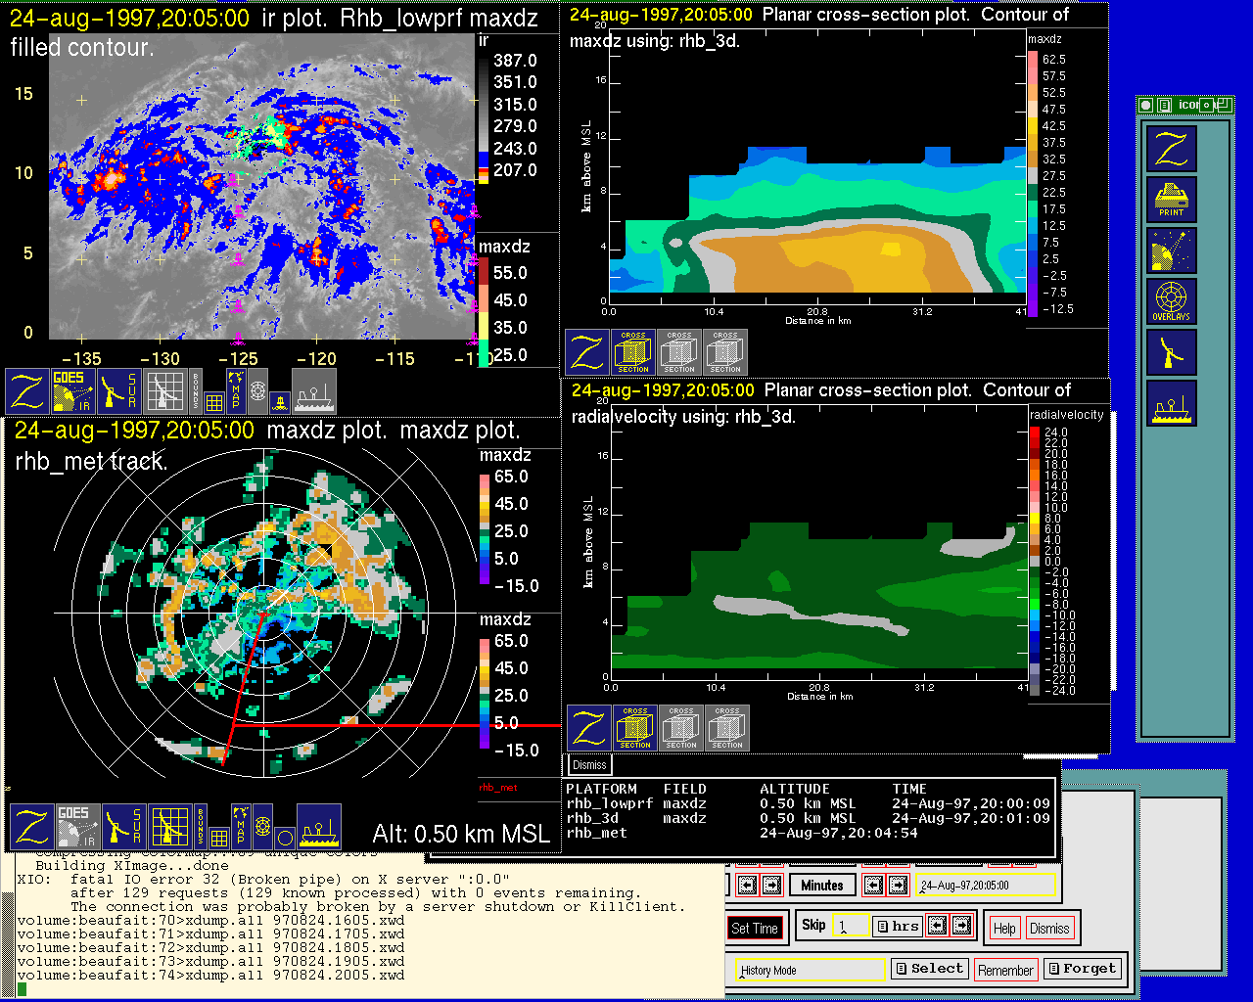The width and height of the screenshot is (1253, 1002).
Task: Click the ship icon in the right icon panel
Action: tap(1171, 403)
